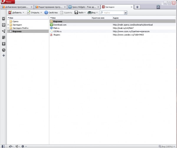The width and height of the screenshot is (177, 148).
Task: Open the History clock panel icon
Action: [4, 50]
